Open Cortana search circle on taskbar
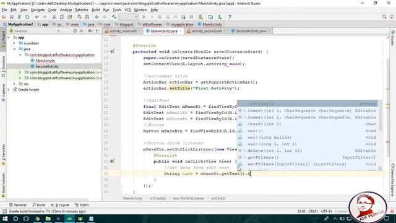Screen dimensions: 396x223 [15, 219]
